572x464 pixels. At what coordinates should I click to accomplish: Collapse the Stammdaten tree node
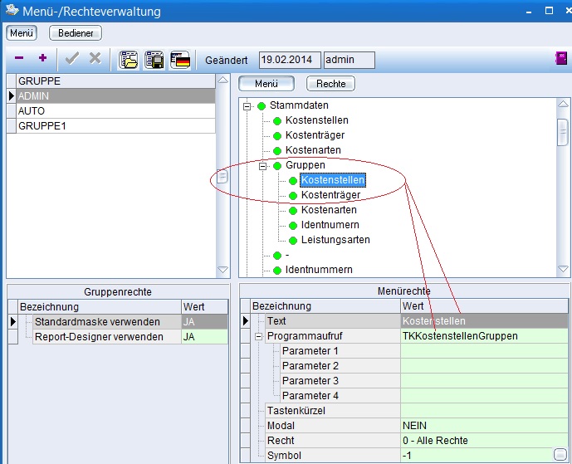[x=247, y=106]
